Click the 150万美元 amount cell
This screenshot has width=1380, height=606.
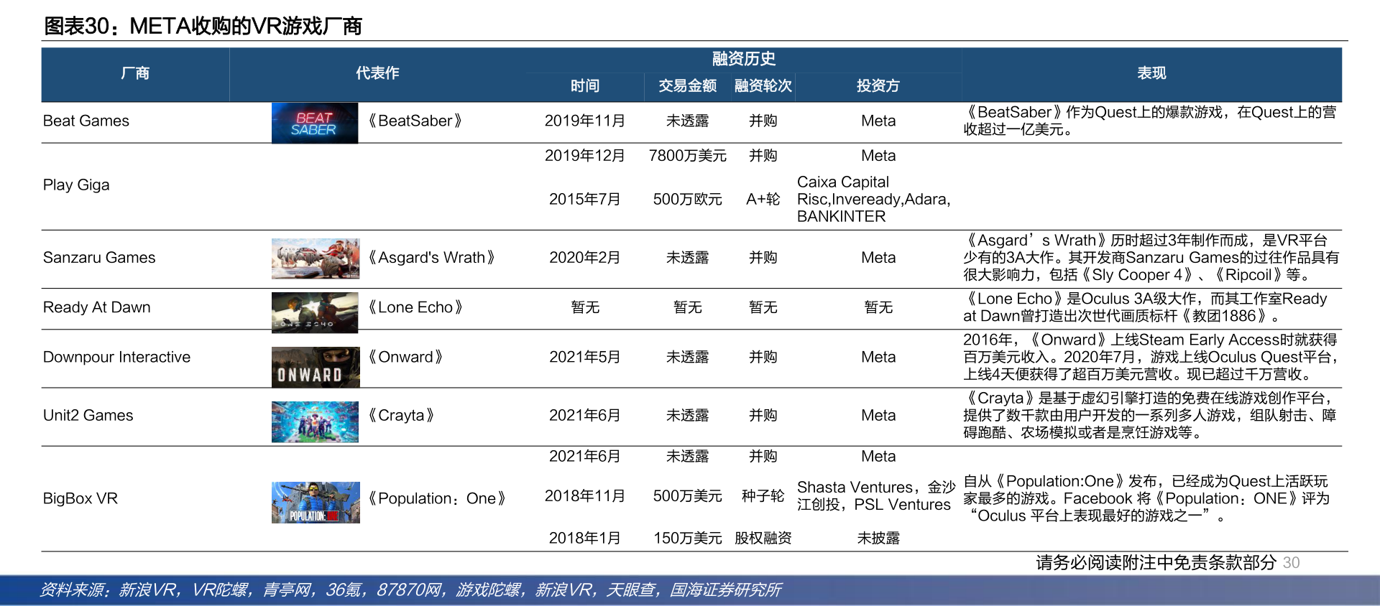(688, 538)
